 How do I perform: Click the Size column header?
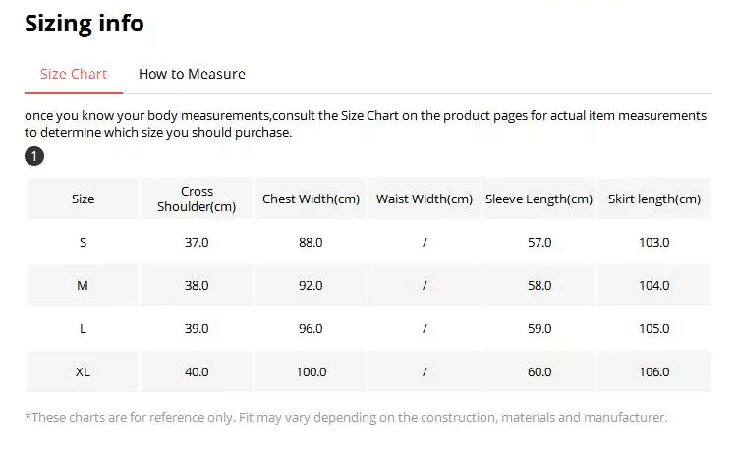coord(84,199)
